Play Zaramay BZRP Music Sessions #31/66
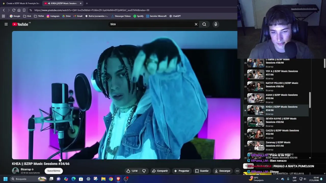The width and height of the screenshot is (326, 183). [276, 146]
